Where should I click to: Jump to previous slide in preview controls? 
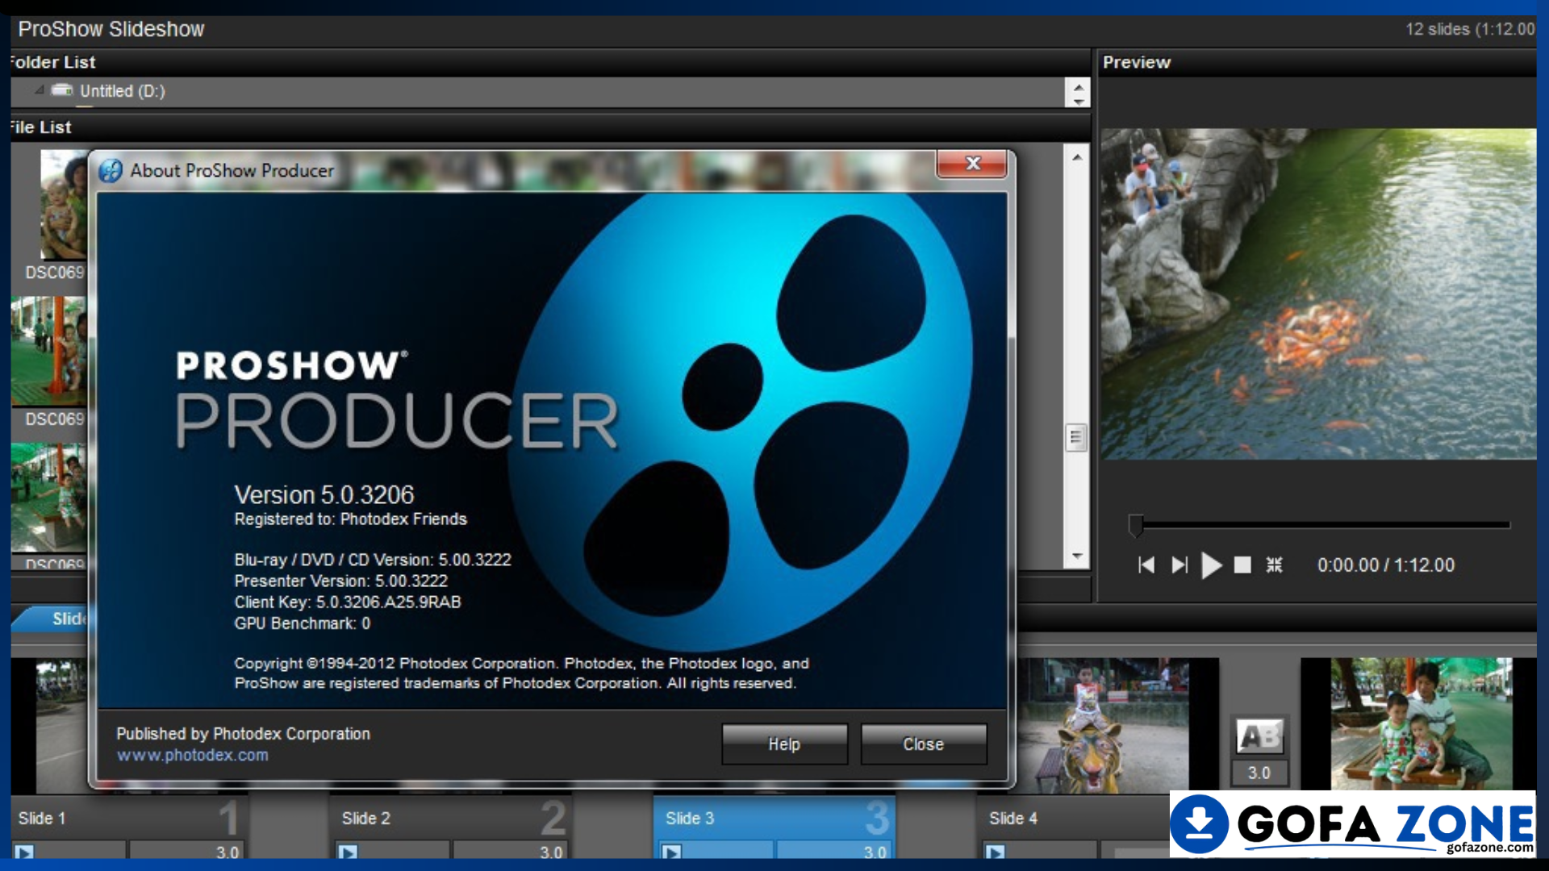coord(1146,565)
